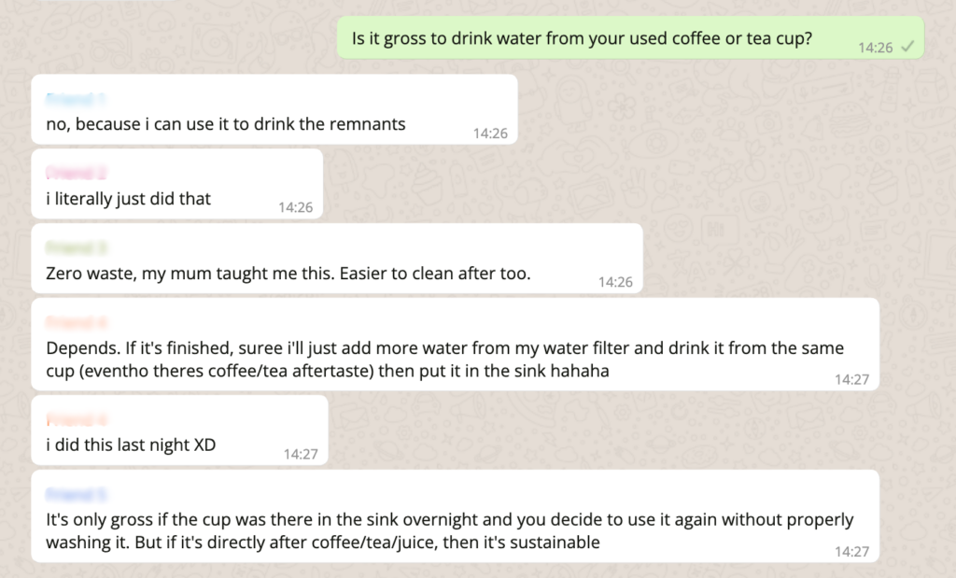Click the 14:27 timestamp on the "Depends" message
This screenshot has width=956, height=578.
click(x=851, y=379)
